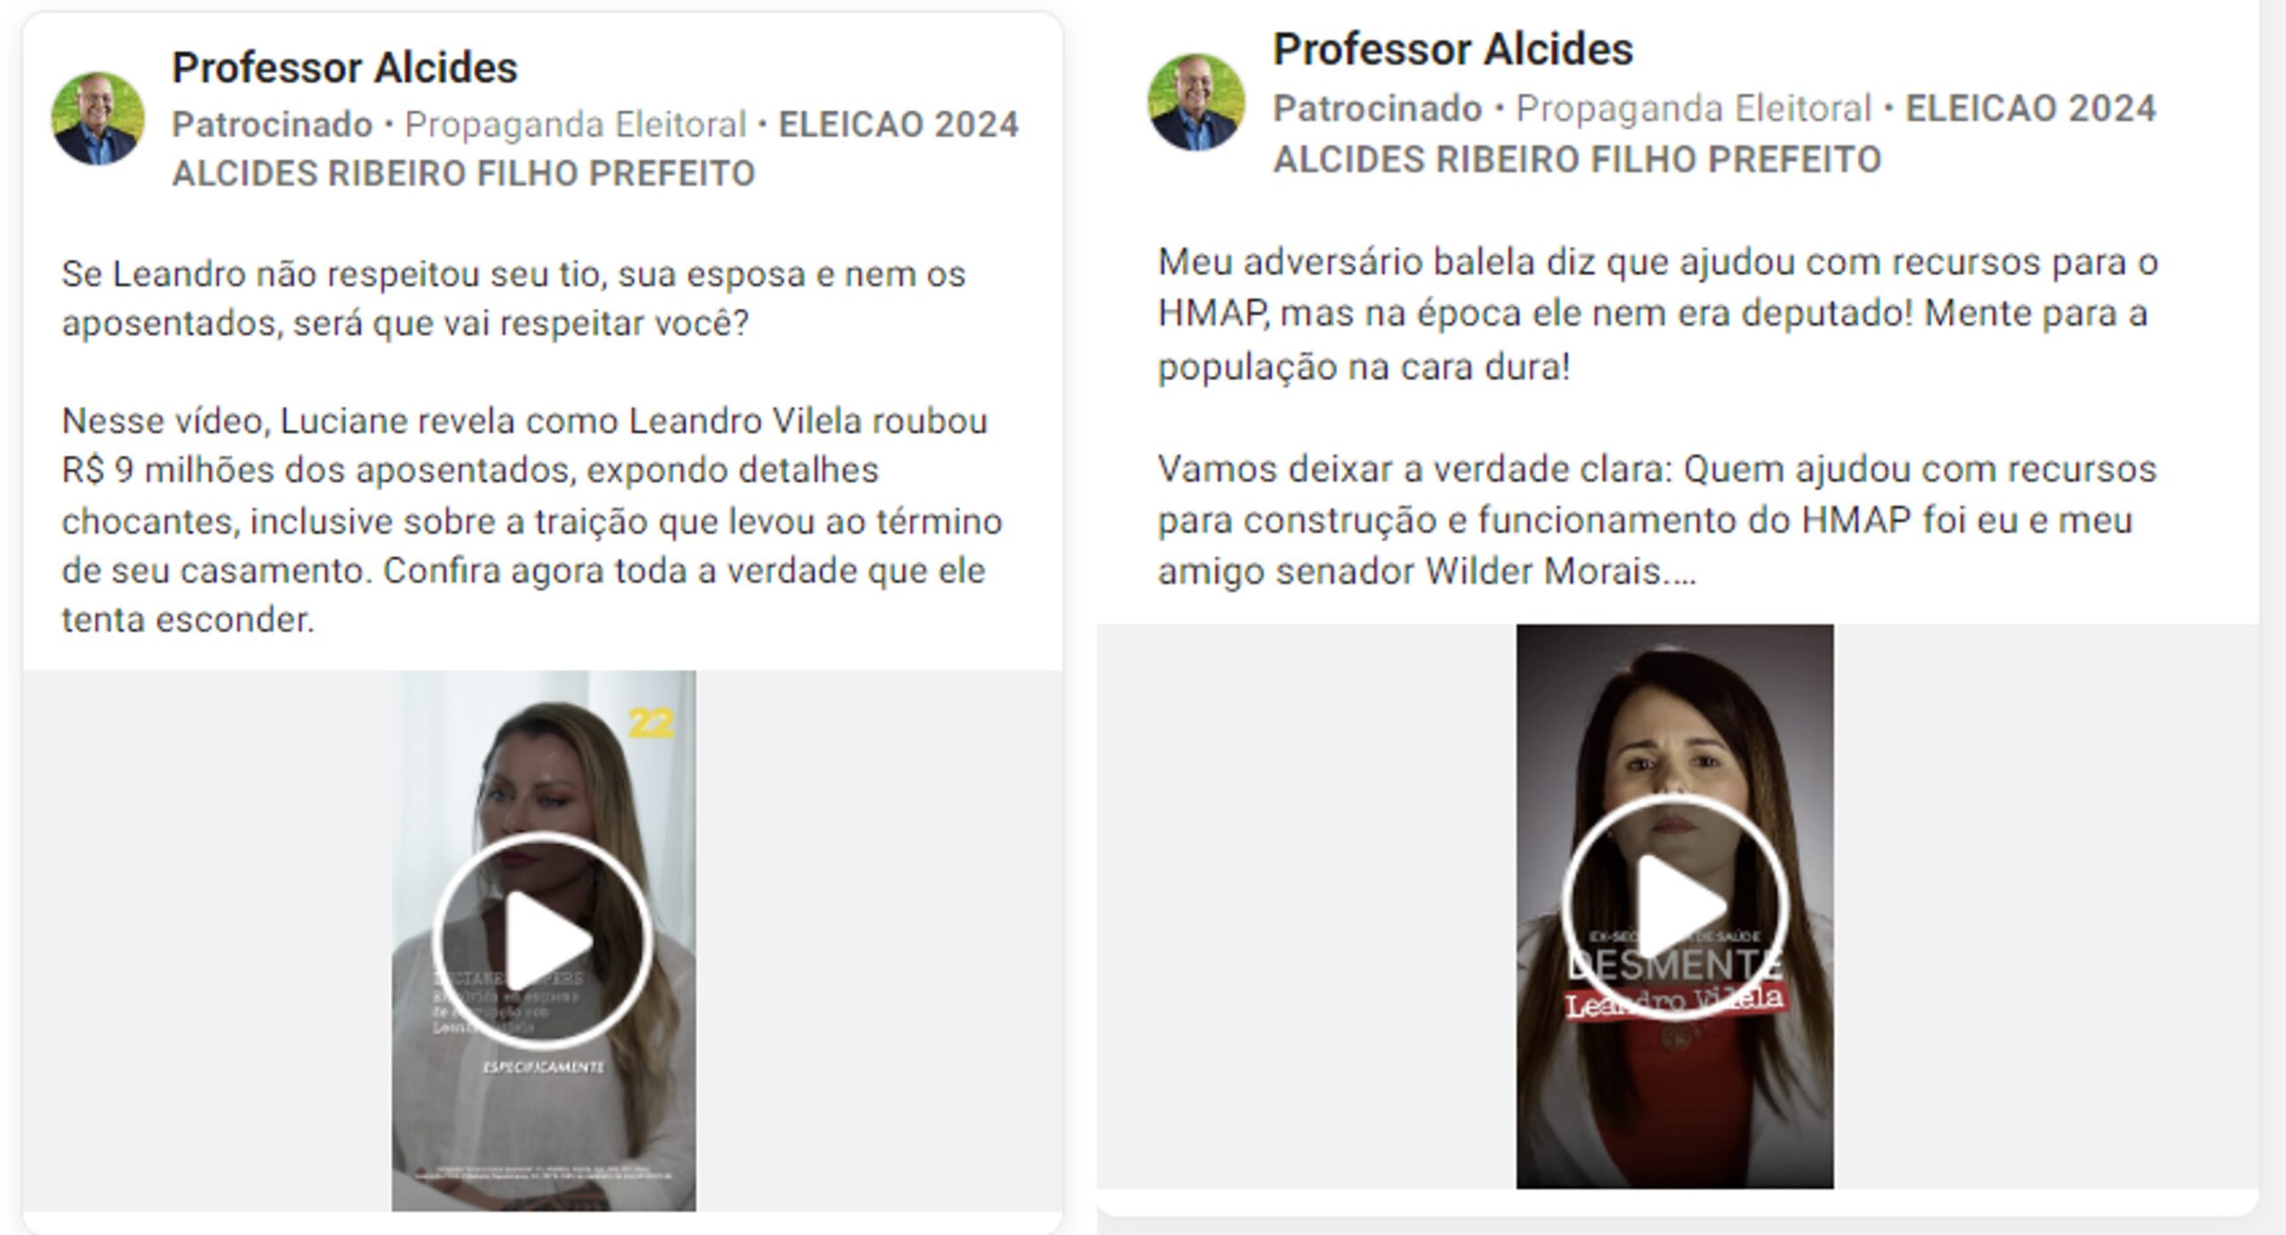Screen dimensions: 2286x1235
Task: Select Propaganda Eleitoral tag in the left ad
Action: click(x=575, y=125)
